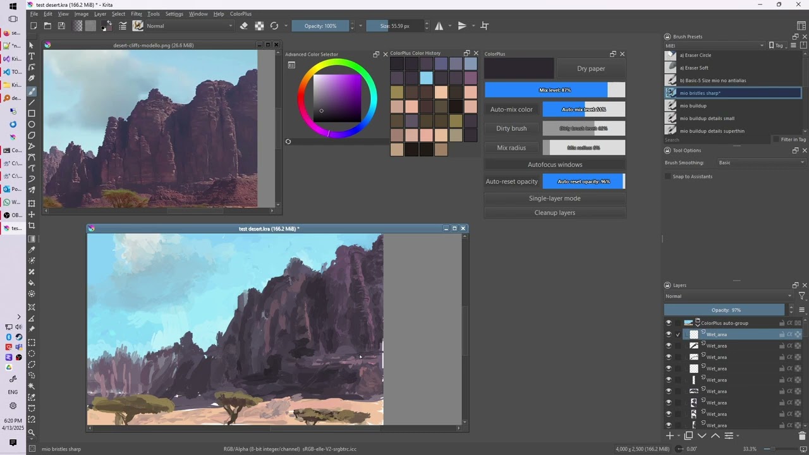Toggle horizontal mirror tool
Image resolution: width=809 pixels, height=455 pixels.
(439, 26)
